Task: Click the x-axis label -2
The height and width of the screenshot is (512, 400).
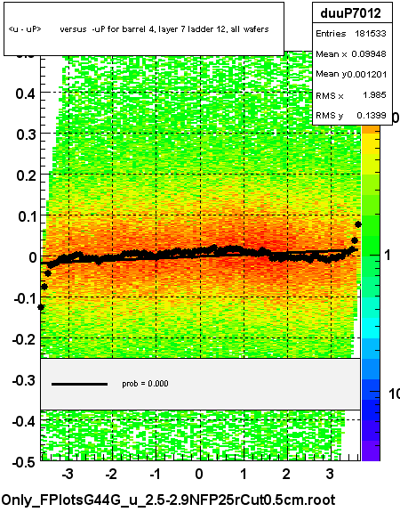Action: tap(111, 474)
